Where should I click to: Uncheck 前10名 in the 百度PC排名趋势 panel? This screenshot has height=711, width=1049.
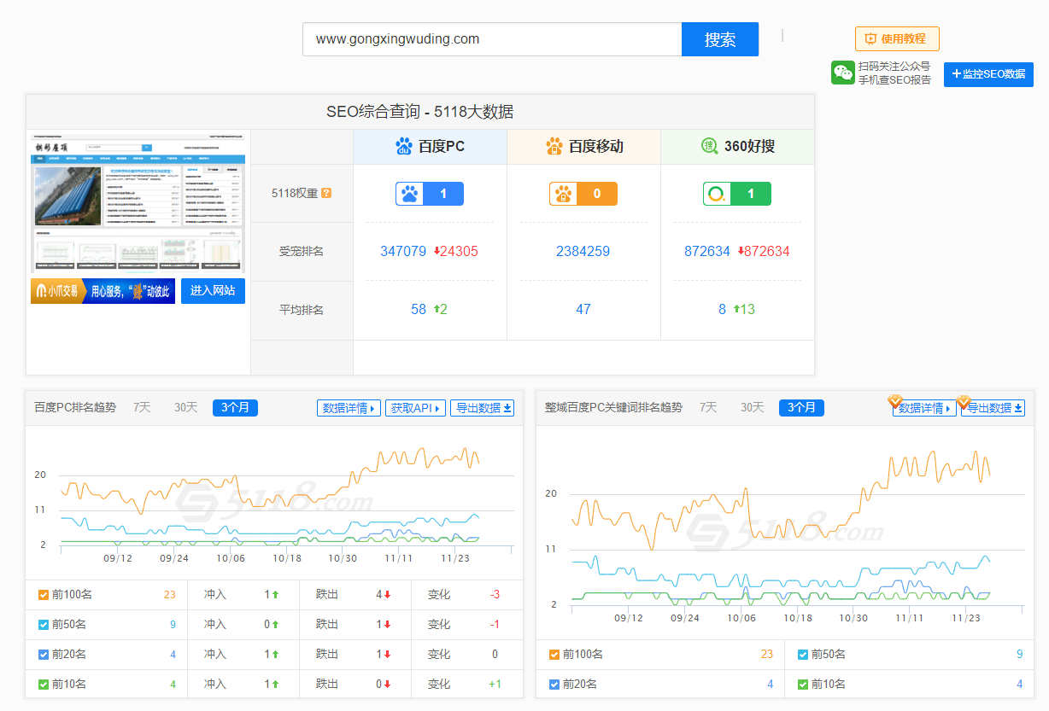(44, 685)
